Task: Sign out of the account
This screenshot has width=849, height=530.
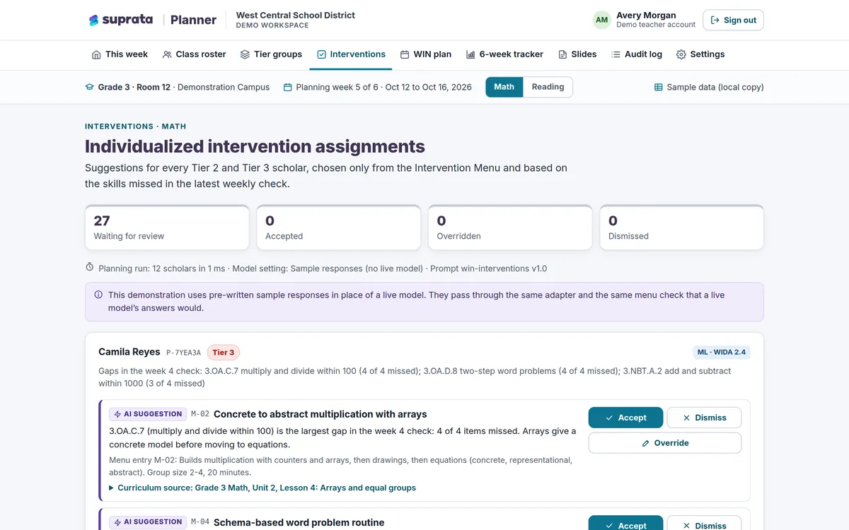Action: click(733, 20)
